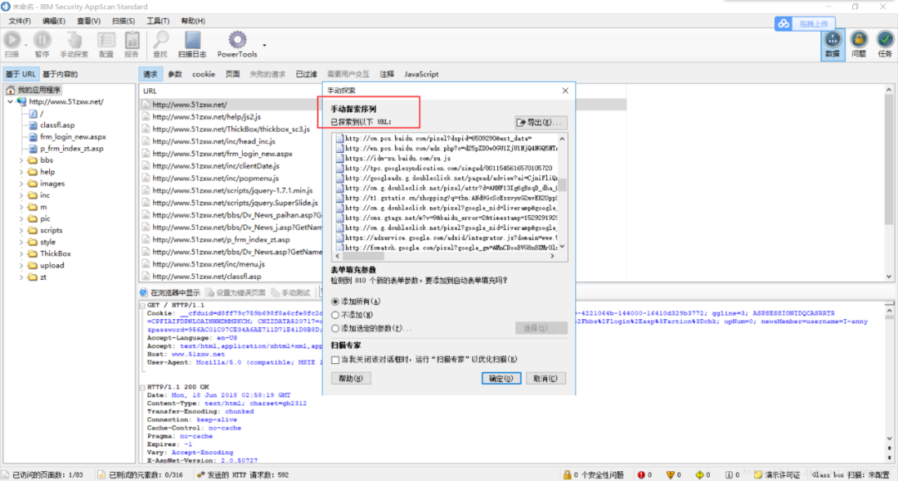The image size is (898, 481).
Task: Click the Help button in dialog
Action: click(351, 379)
